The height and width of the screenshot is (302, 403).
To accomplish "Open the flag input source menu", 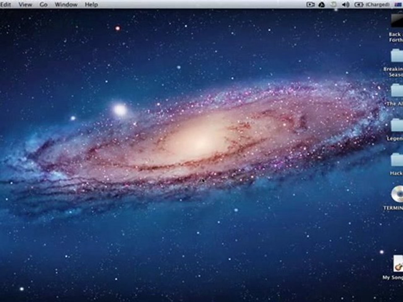I will click(399, 4).
